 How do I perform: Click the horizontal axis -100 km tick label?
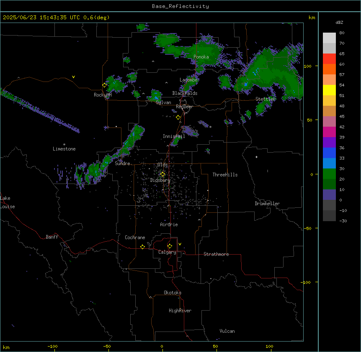(52, 347)
